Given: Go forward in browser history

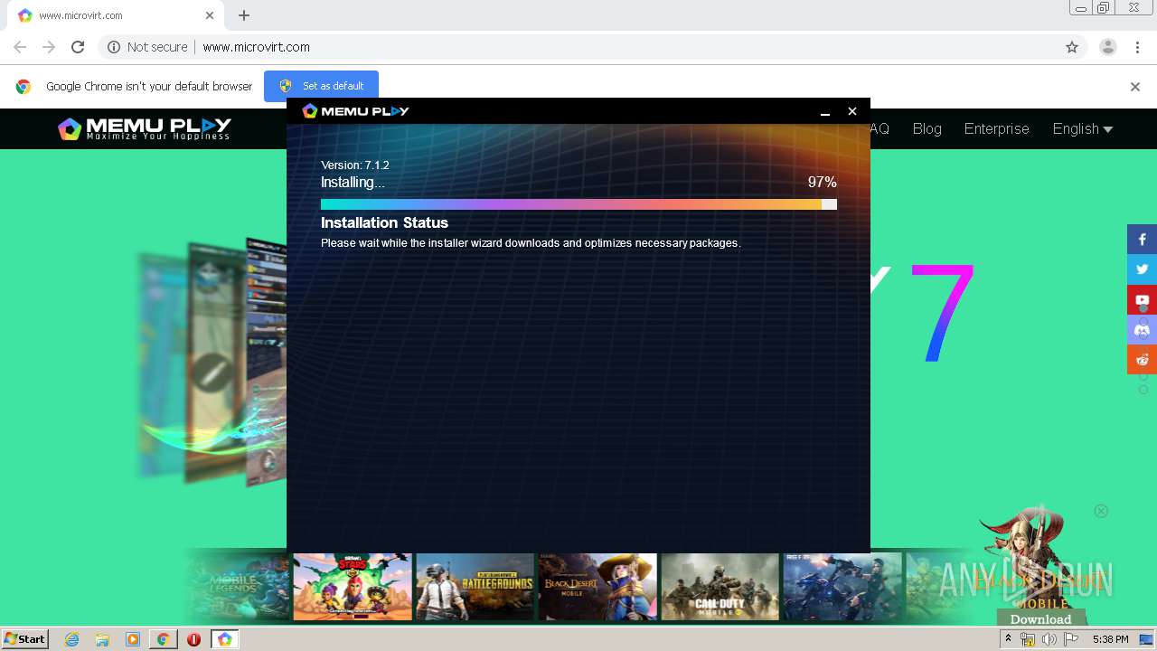Looking at the screenshot, I should pyautogui.click(x=49, y=47).
